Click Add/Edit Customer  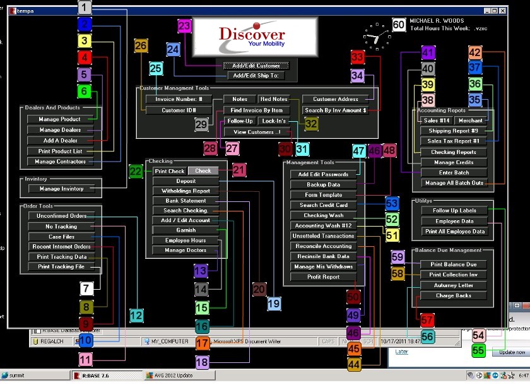pyautogui.click(x=256, y=66)
